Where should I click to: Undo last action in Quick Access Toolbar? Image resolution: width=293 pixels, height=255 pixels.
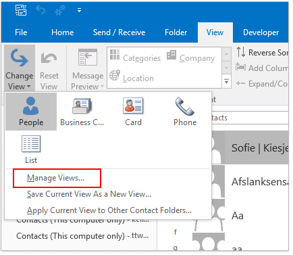[41, 10]
